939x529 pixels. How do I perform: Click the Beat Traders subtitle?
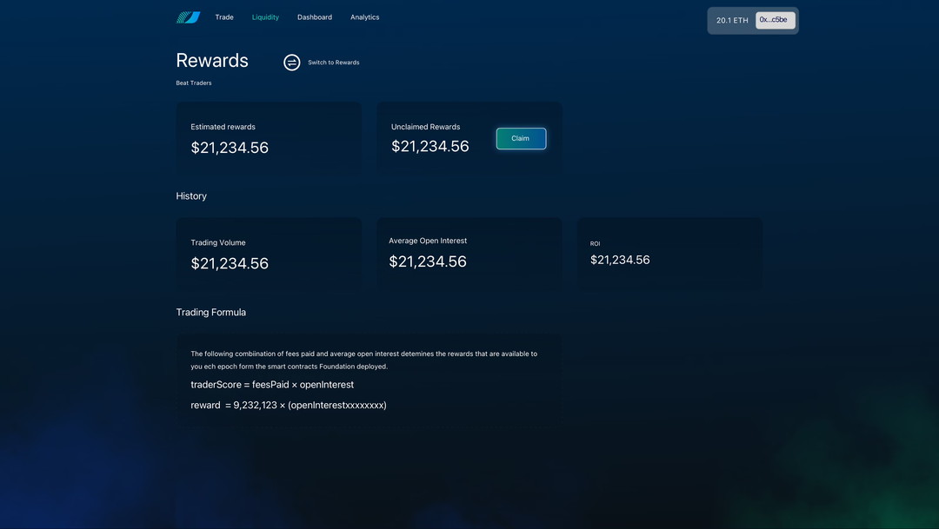tap(193, 83)
